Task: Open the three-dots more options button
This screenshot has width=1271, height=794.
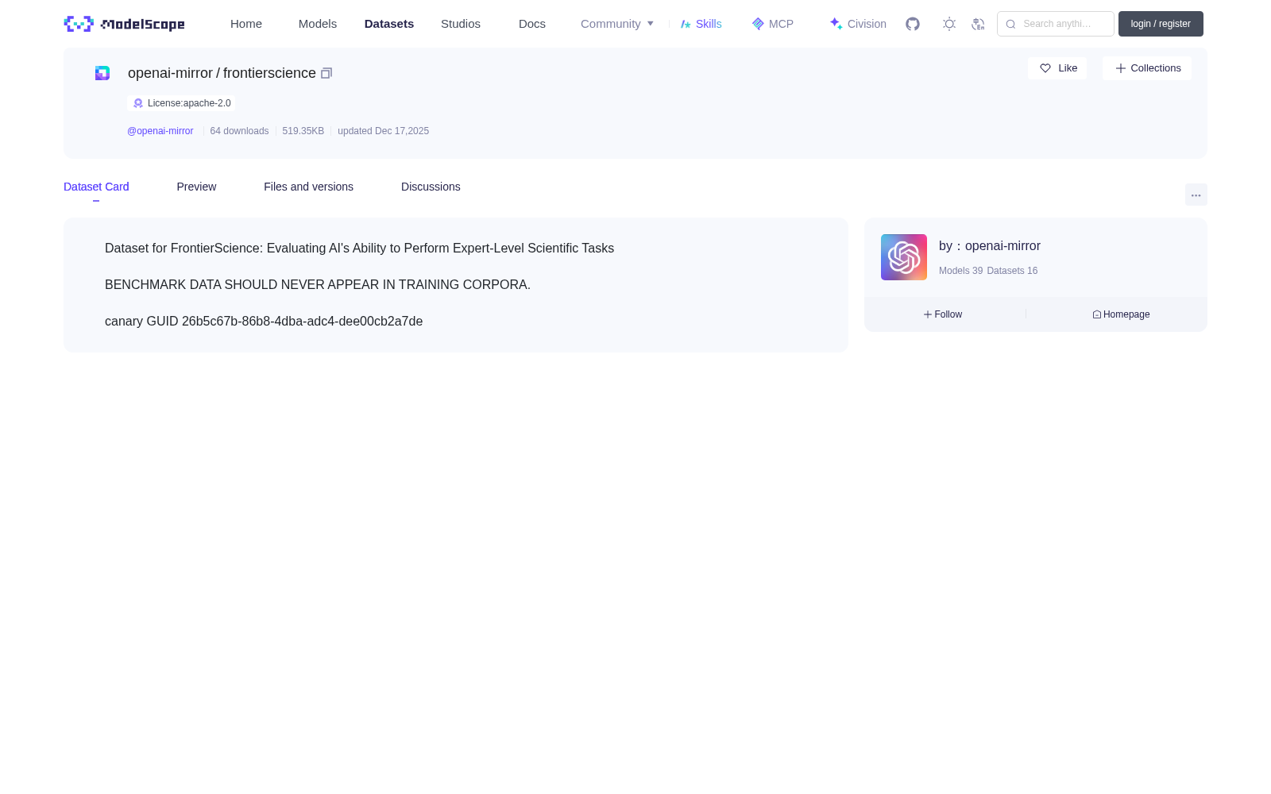Action: 1196,195
